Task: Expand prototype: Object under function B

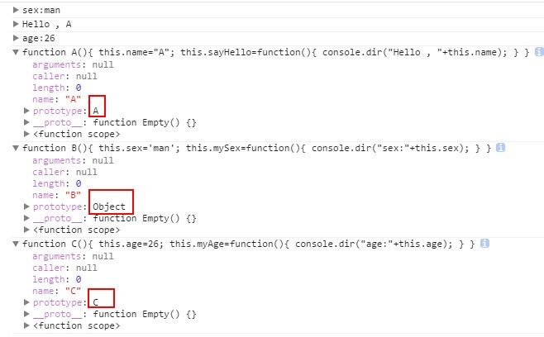Action: [x=26, y=206]
